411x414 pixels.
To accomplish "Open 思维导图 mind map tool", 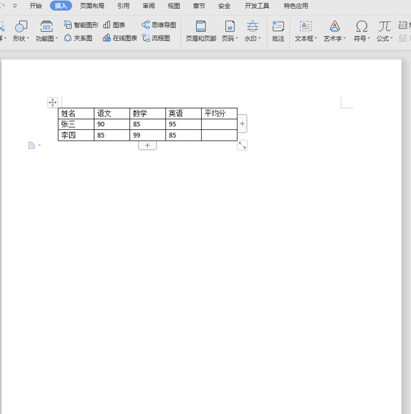I will click(159, 25).
